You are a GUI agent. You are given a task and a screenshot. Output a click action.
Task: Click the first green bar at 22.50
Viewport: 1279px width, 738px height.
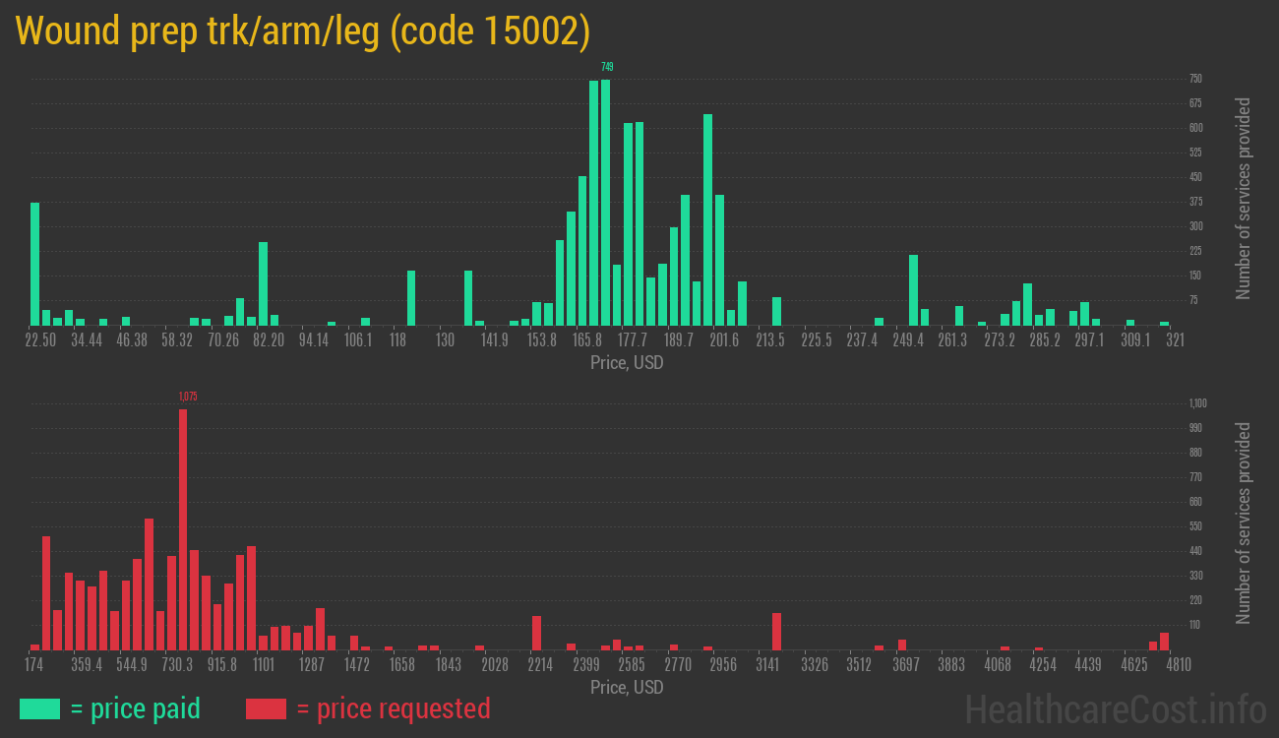click(x=35, y=264)
